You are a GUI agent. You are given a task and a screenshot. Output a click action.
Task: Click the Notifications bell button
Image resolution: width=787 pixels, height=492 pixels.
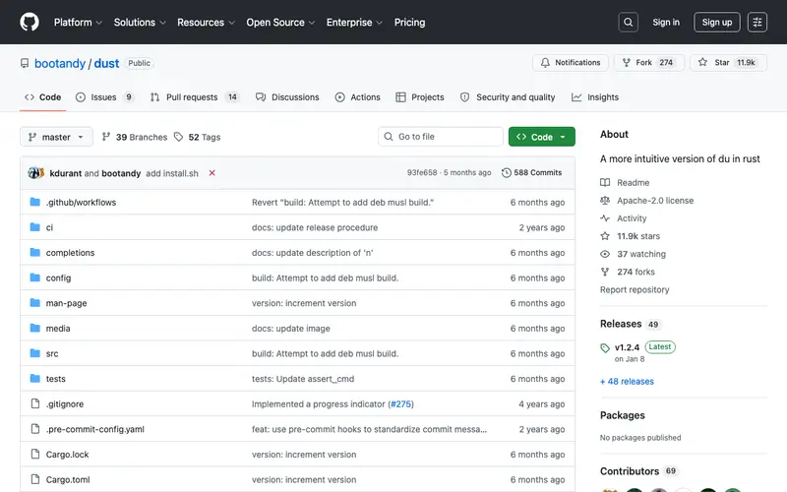[571, 63]
